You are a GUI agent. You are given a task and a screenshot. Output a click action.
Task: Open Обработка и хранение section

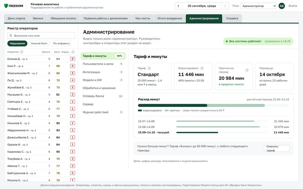pos(103,88)
